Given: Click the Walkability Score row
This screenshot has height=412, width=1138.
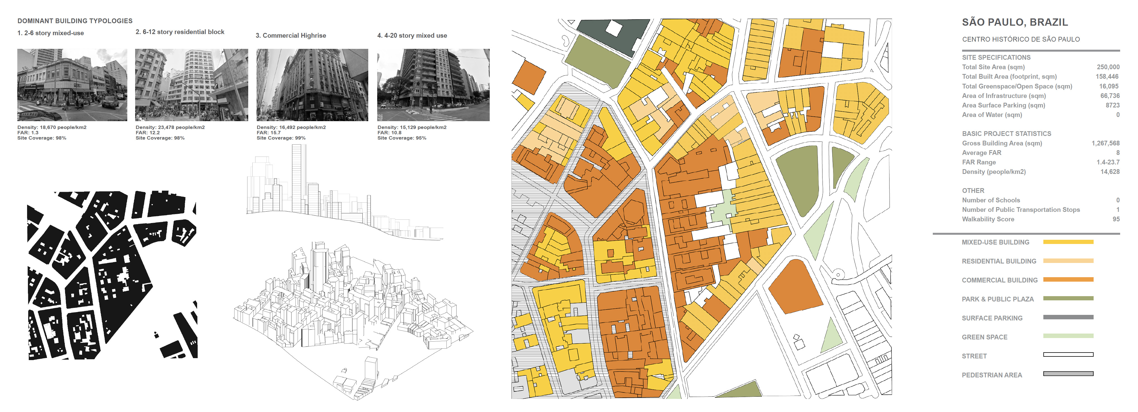Looking at the screenshot, I should point(988,219).
